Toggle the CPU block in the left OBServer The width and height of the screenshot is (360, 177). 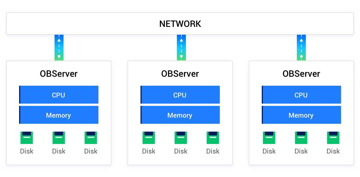click(x=58, y=95)
